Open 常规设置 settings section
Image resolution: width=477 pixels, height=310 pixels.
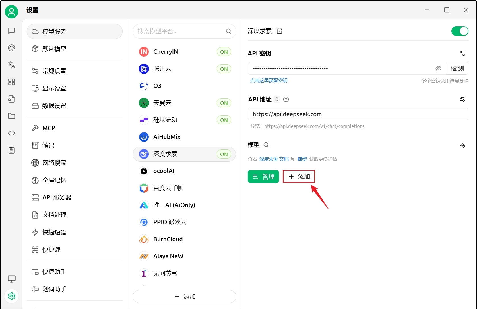(75, 71)
